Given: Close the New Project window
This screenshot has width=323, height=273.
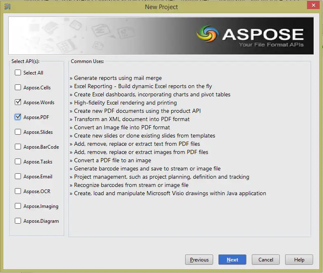Looking at the screenshot, I should click(x=313, y=5).
